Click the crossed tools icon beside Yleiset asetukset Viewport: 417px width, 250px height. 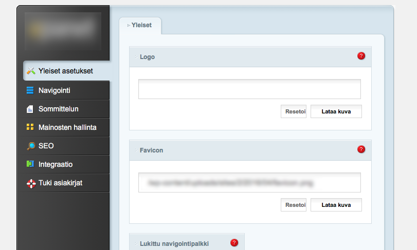click(x=31, y=71)
